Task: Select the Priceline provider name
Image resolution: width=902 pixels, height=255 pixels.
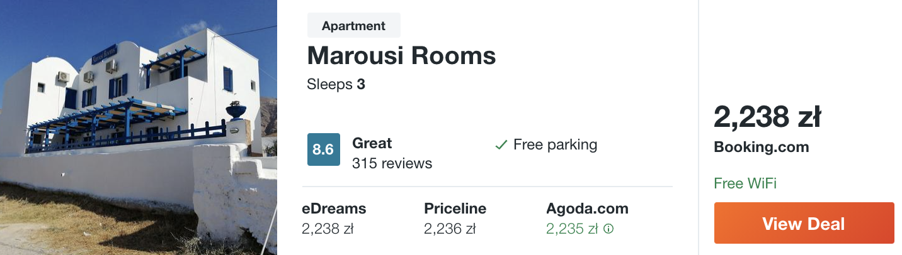Action: coord(455,209)
